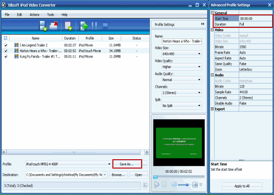Open the Destination path dropdown
Screen dimensions: 274x195
[x=104, y=175]
